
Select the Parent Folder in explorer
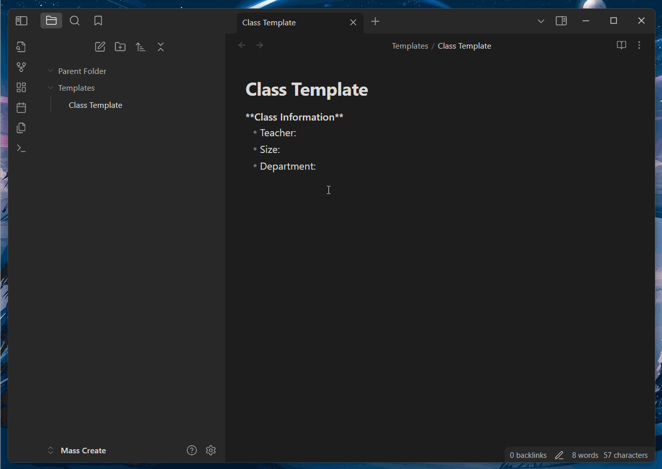(82, 71)
